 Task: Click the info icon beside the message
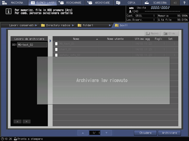[x=8, y=11]
